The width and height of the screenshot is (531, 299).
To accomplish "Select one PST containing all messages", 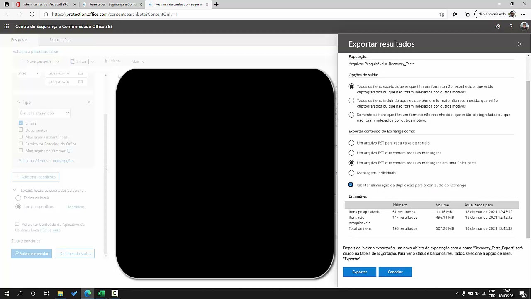I will pos(351,153).
